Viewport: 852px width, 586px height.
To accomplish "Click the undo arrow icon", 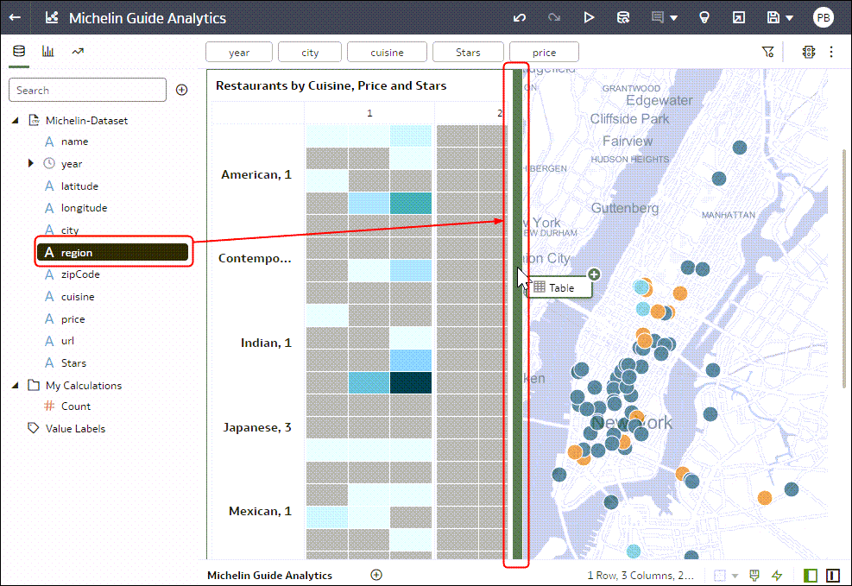I will (x=519, y=18).
